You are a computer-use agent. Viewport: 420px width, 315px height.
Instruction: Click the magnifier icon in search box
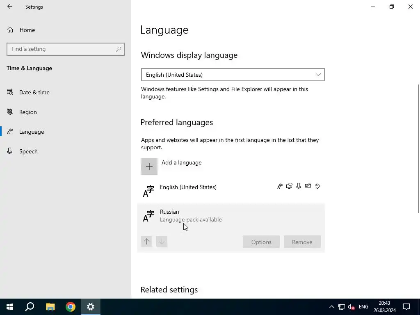pyautogui.click(x=119, y=49)
